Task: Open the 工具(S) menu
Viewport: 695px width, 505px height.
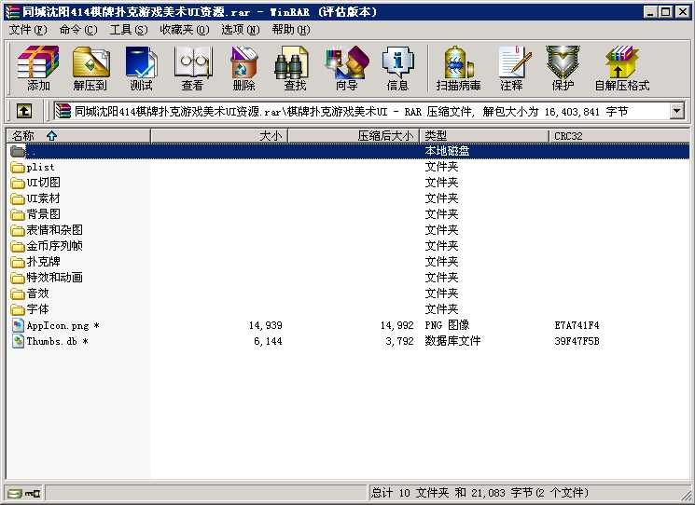Action: coord(129,30)
